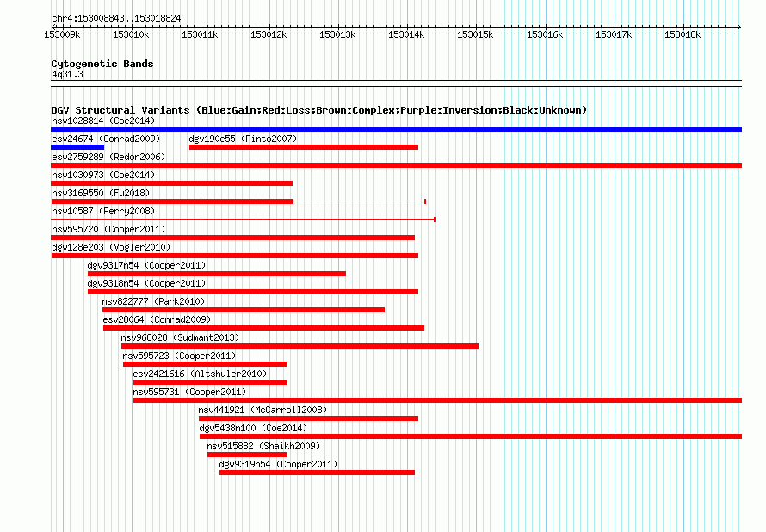This screenshot has width=766, height=532.
Task: Click the nsv3169550 thick red bar
Action: (172, 201)
